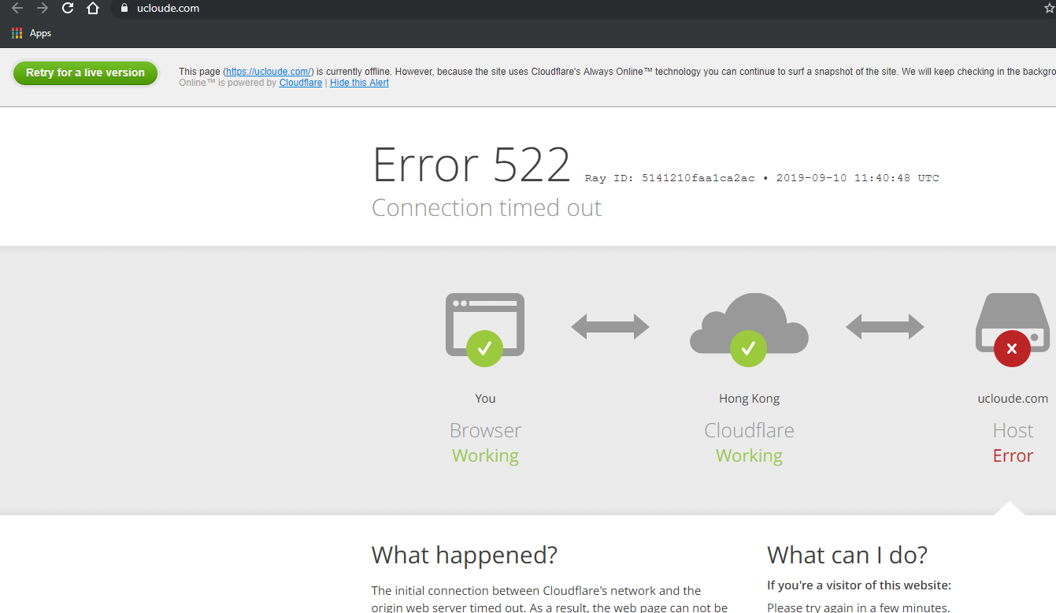Click the Error 522 heading

(471, 165)
